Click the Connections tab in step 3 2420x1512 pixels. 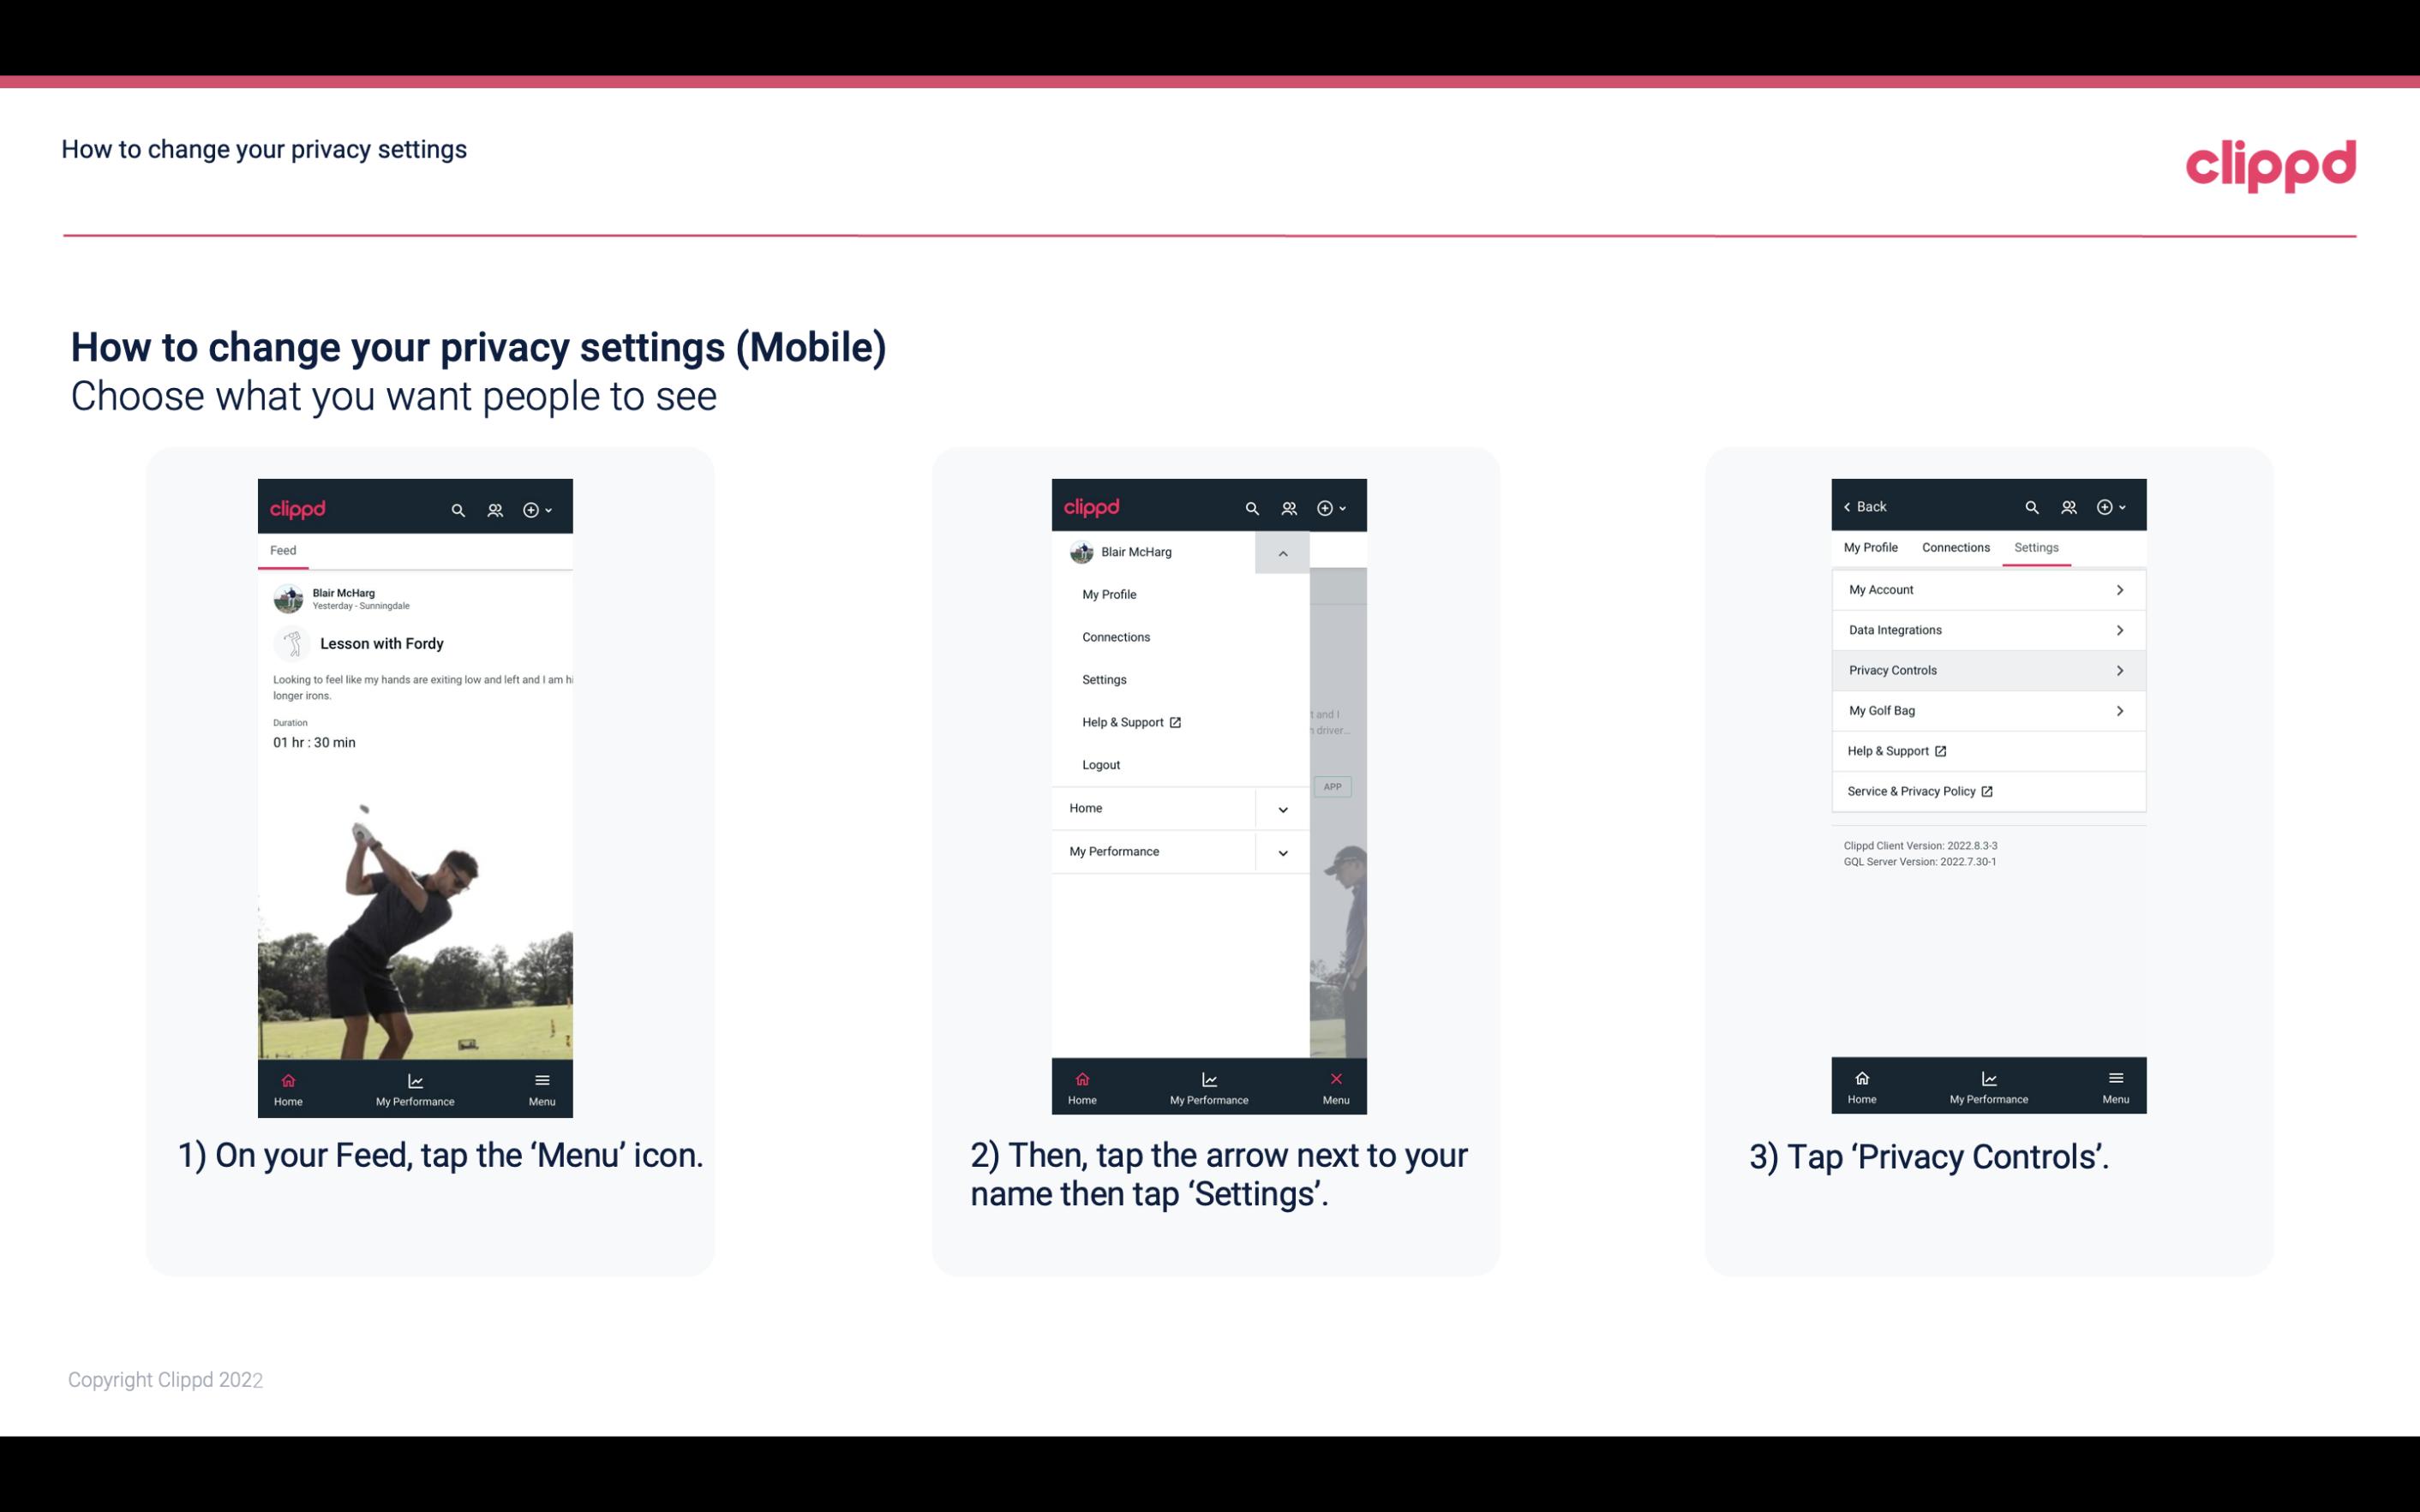(x=1955, y=547)
